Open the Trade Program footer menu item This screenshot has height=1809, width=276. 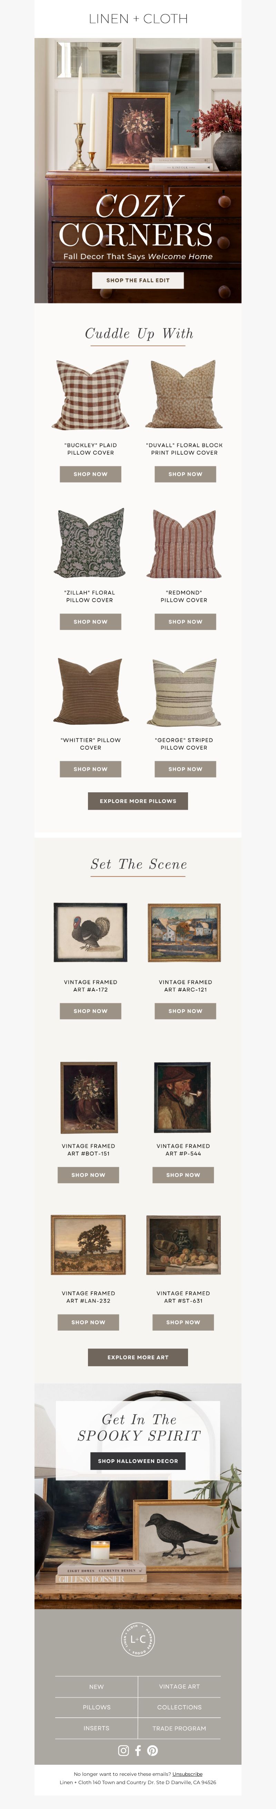point(179,1728)
